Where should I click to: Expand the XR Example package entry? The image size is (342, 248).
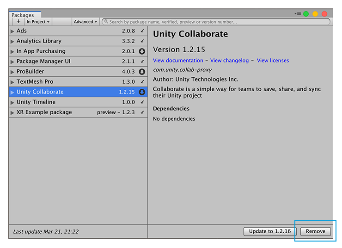pos(12,112)
